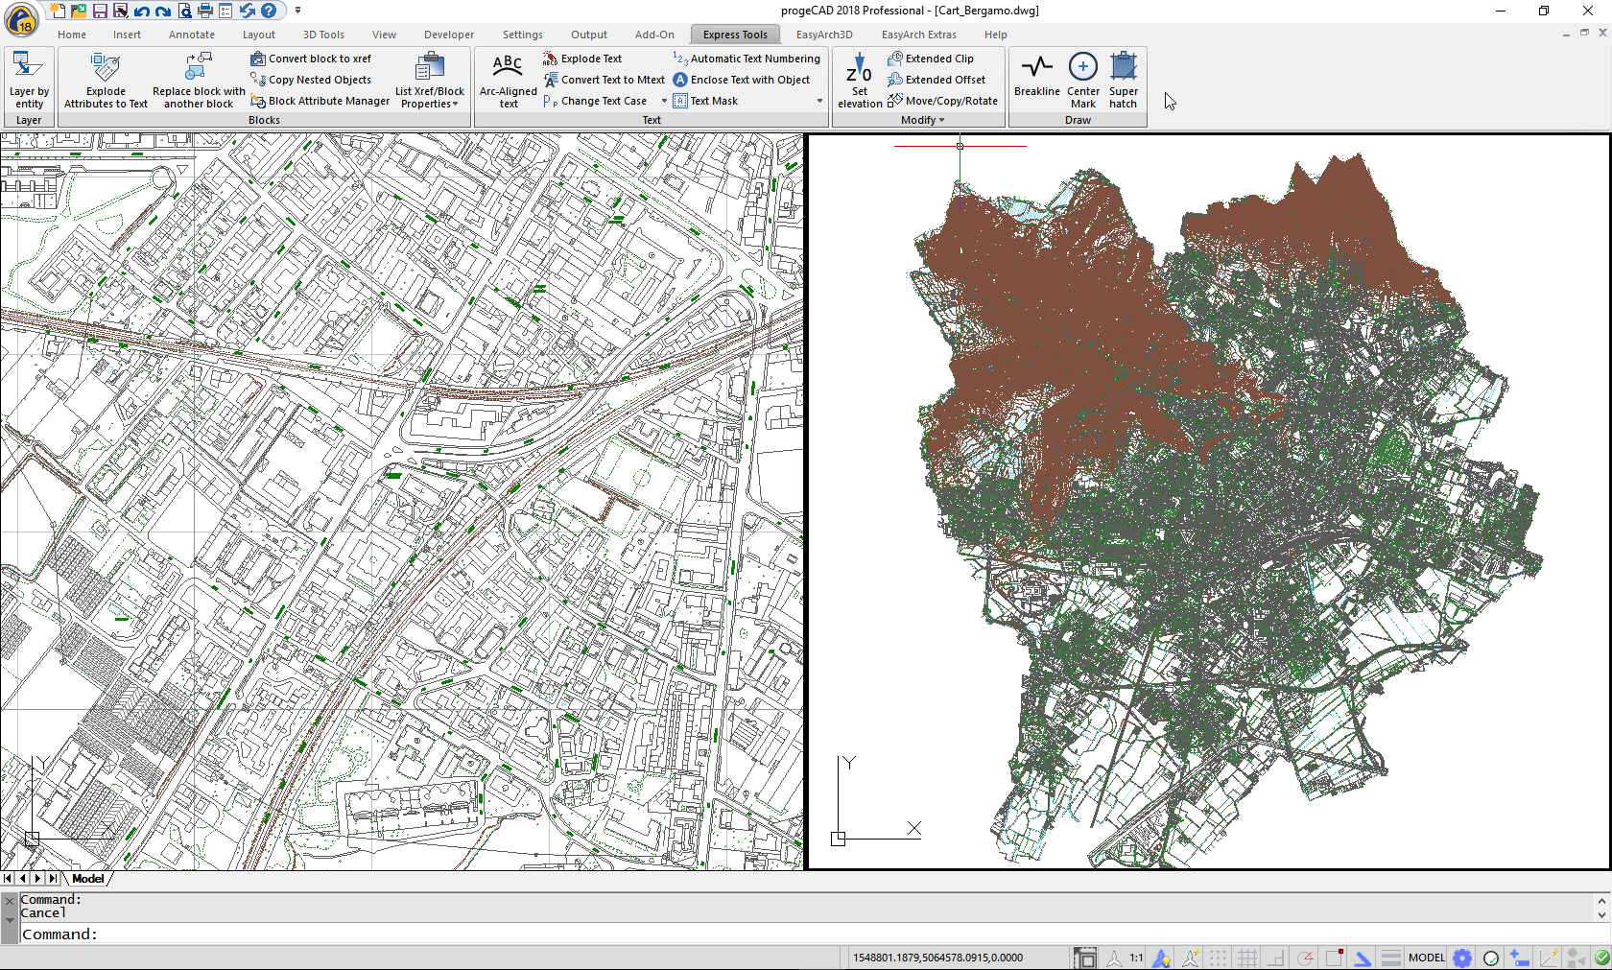Image resolution: width=1612 pixels, height=970 pixels.
Task: Click Replace block with another block
Action: 199,80
